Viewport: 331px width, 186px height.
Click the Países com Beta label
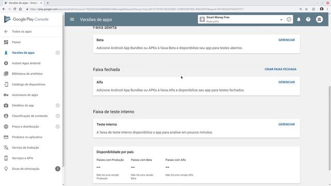coord(141,160)
